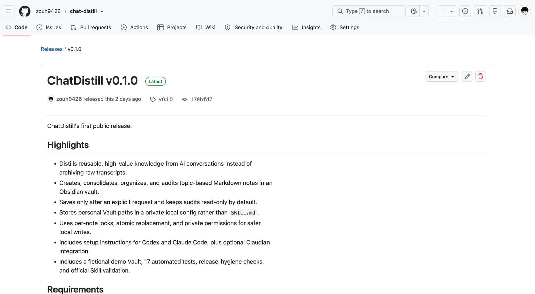Open the zouh9426 owner link
The image size is (535, 294).
pyautogui.click(x=48, y=11)
